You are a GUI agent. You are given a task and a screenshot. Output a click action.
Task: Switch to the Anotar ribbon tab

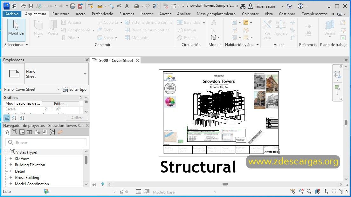point(165,14)
